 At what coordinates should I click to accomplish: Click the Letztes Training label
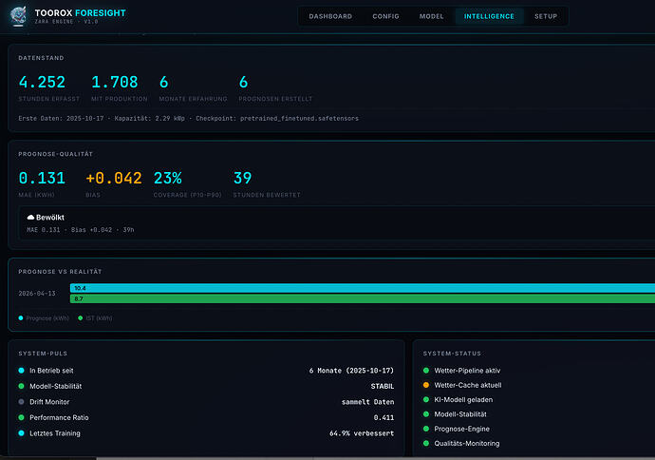pos(55,433)
